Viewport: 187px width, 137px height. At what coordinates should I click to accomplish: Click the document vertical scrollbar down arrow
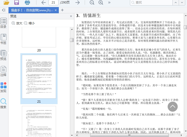coord(185,131)
